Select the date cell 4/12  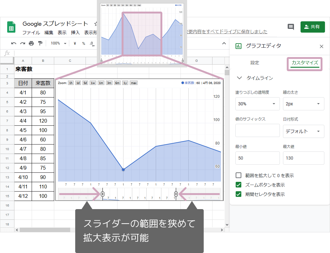[23, 196]
